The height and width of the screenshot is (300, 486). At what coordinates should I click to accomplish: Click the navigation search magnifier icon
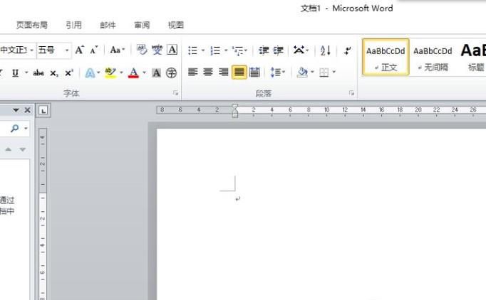(14, 128)
